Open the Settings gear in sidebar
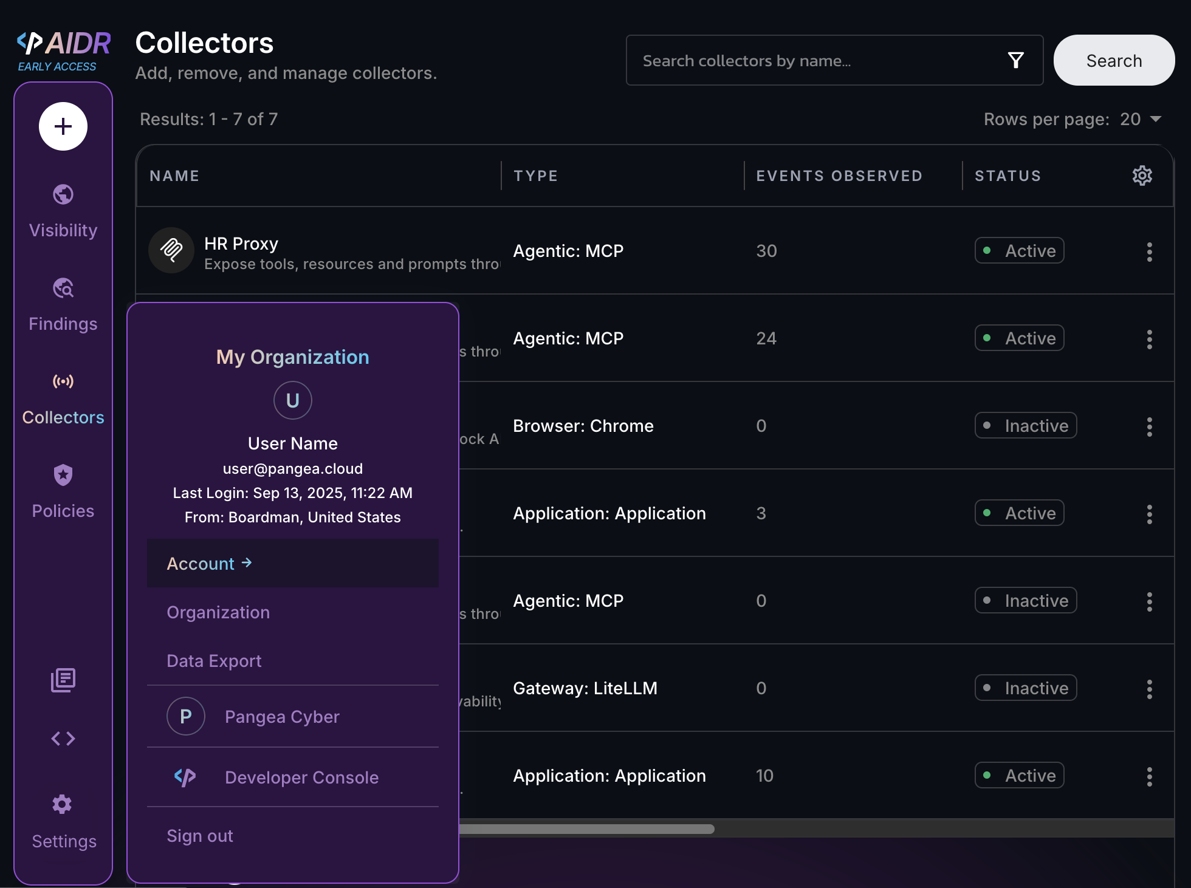The image size is (1191, 888). (63, 805)
